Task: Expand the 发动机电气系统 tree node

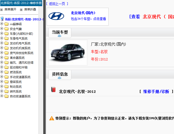Action: coord(2,43)
